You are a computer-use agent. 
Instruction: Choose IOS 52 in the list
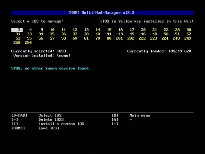point(189,34)
